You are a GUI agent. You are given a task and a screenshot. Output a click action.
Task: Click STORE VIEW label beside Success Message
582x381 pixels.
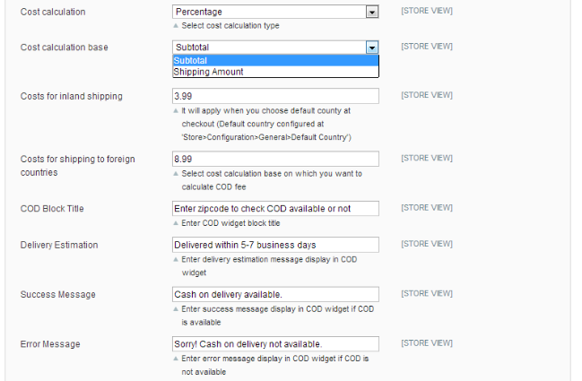pyautogui.click(x=426, y=293)
